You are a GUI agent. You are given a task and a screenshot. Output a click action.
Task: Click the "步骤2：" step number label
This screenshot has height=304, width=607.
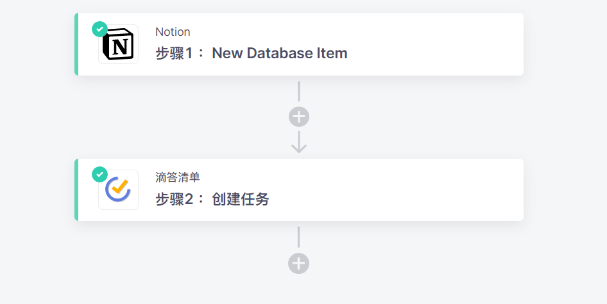(180, 200)
